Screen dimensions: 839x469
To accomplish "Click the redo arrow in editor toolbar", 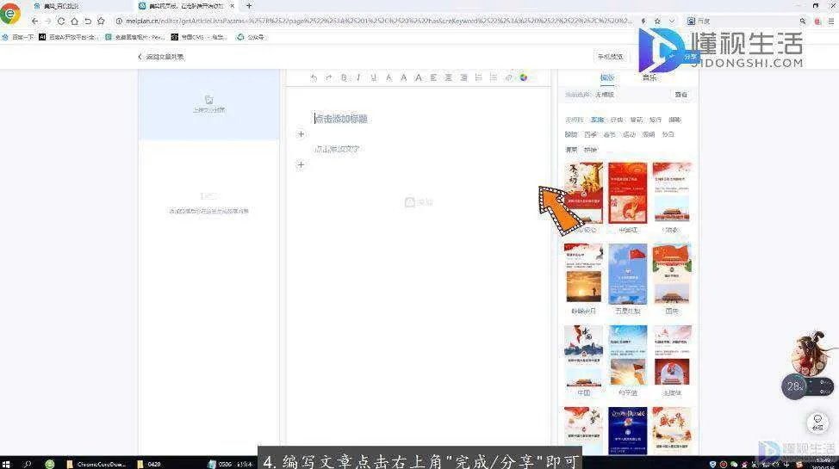I will [328, 77].
